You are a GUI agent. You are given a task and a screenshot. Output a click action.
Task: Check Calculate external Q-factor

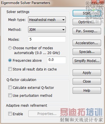coord(10,87)
